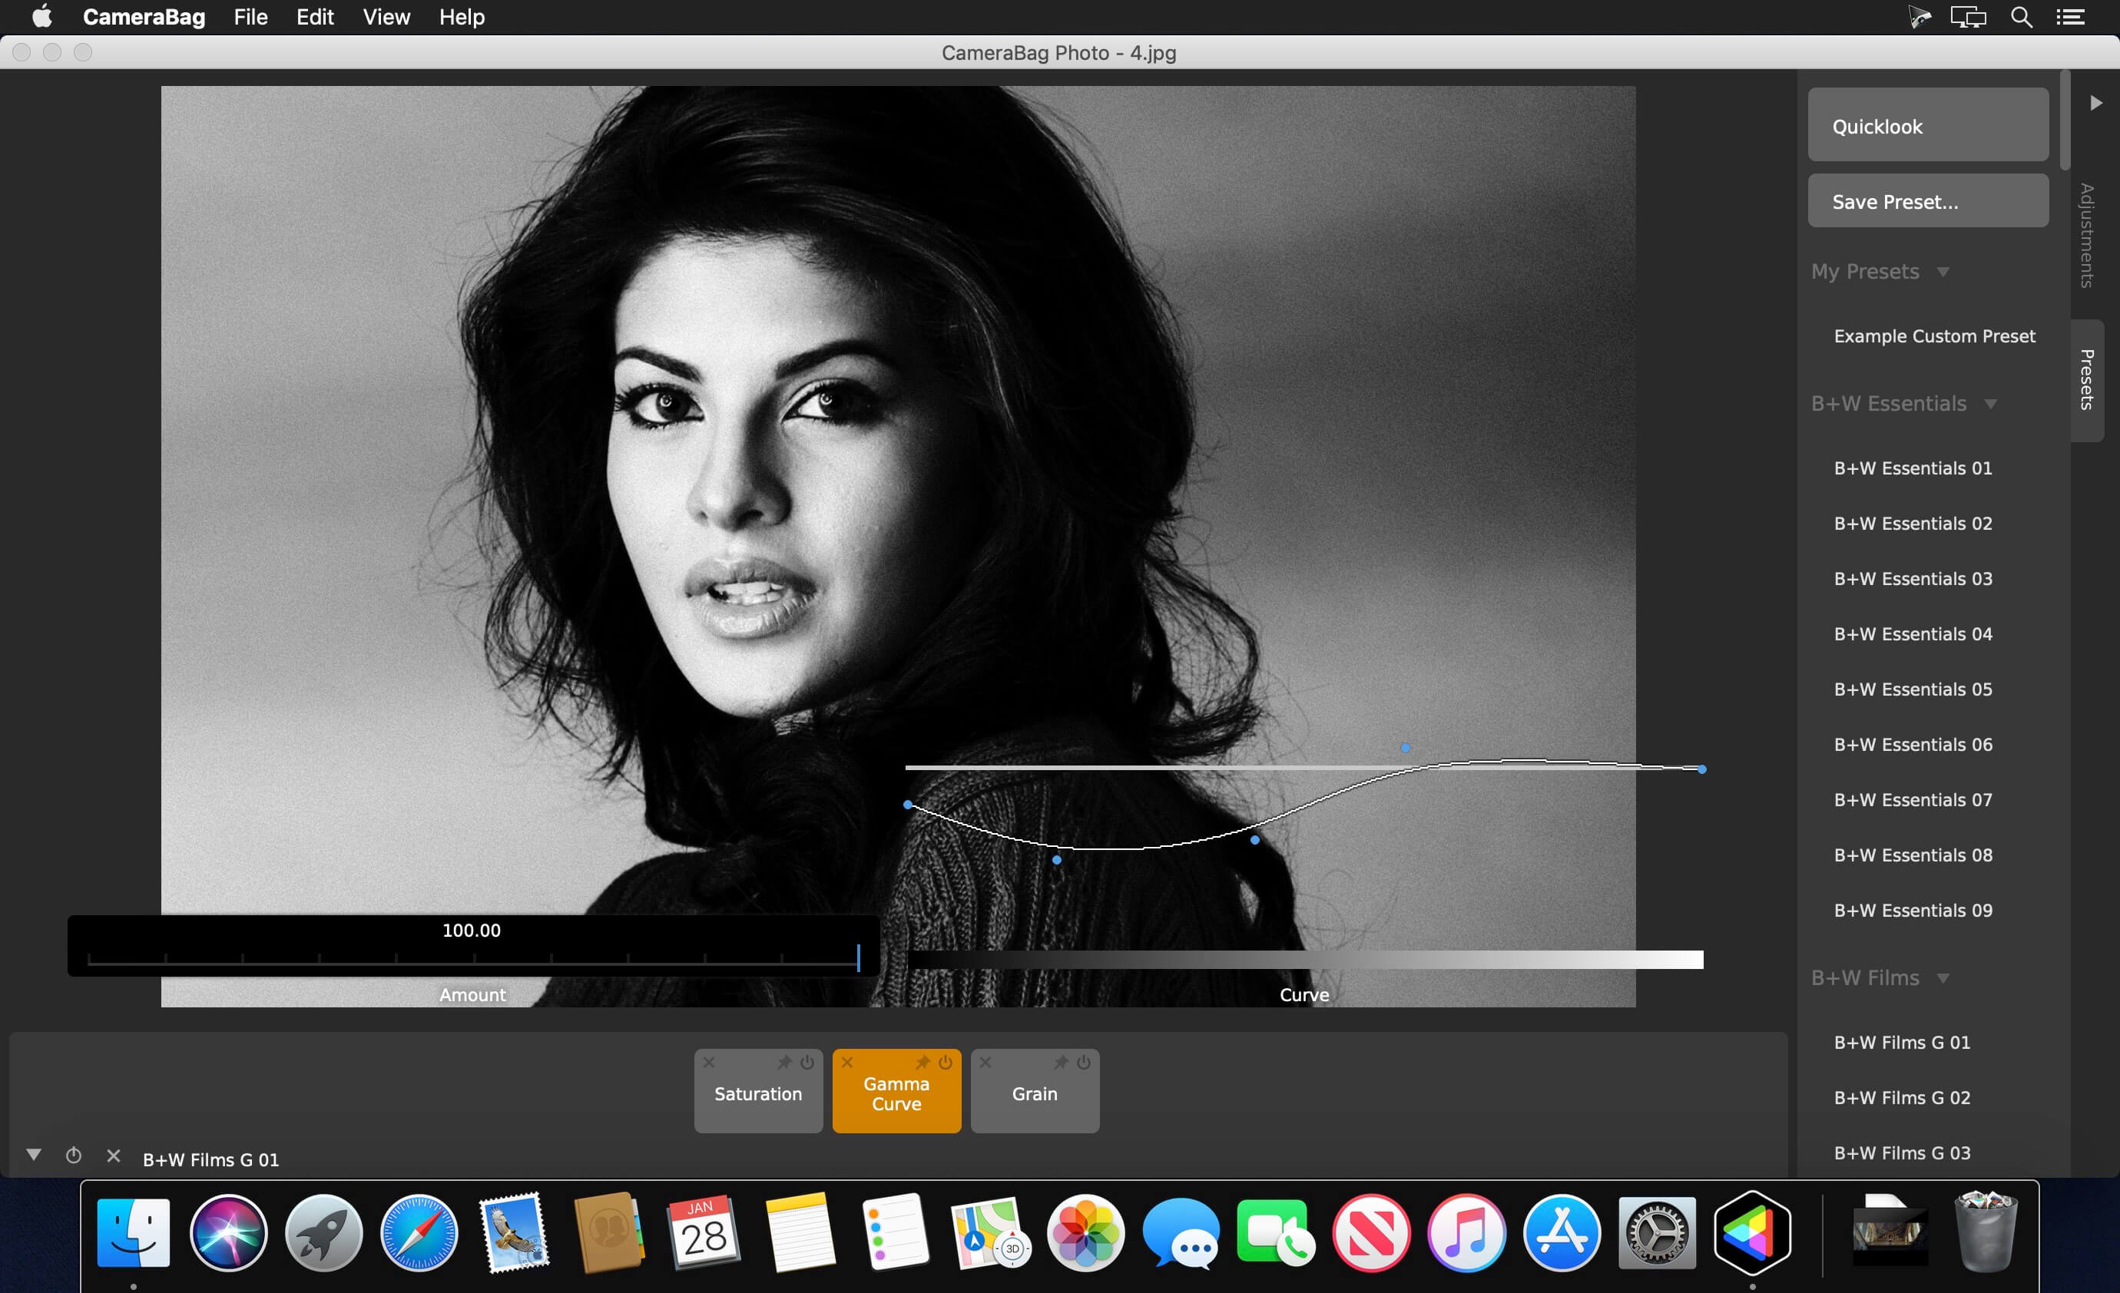
Task: Open the Trash in the Dock
Action: pos(1986,1231)
